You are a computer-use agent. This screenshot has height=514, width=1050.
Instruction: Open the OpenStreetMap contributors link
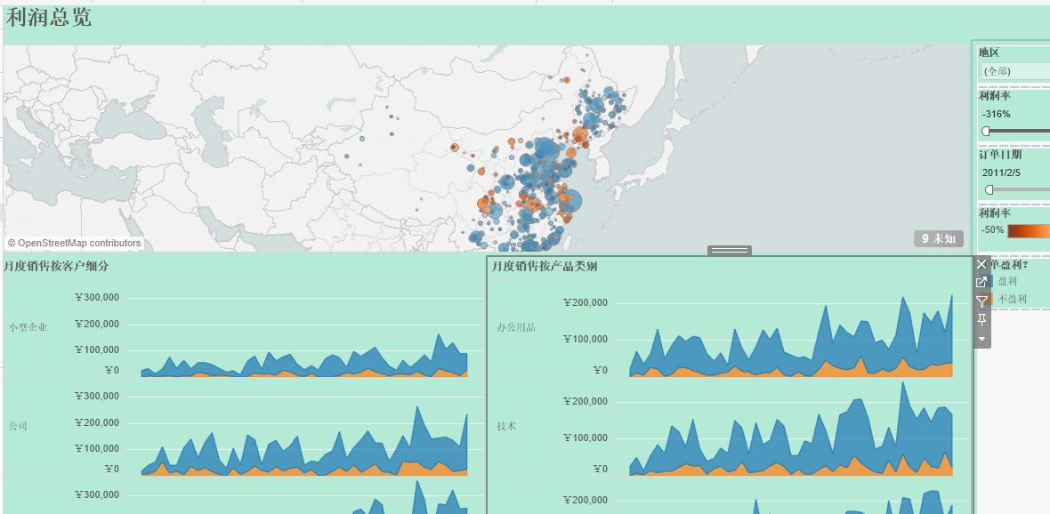[x=75, y=243]
